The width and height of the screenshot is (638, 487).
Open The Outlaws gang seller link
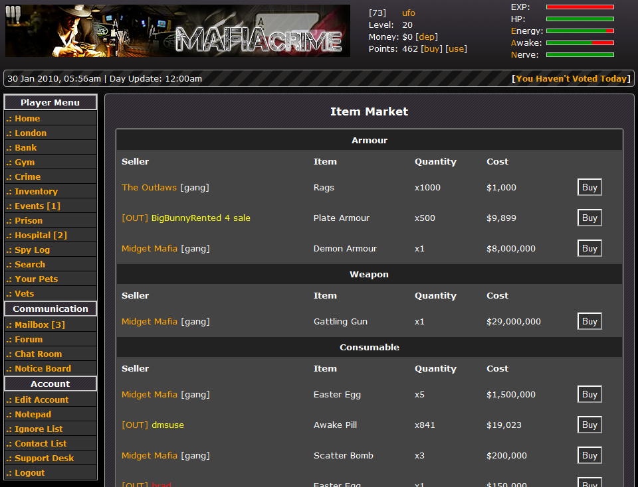149,188
